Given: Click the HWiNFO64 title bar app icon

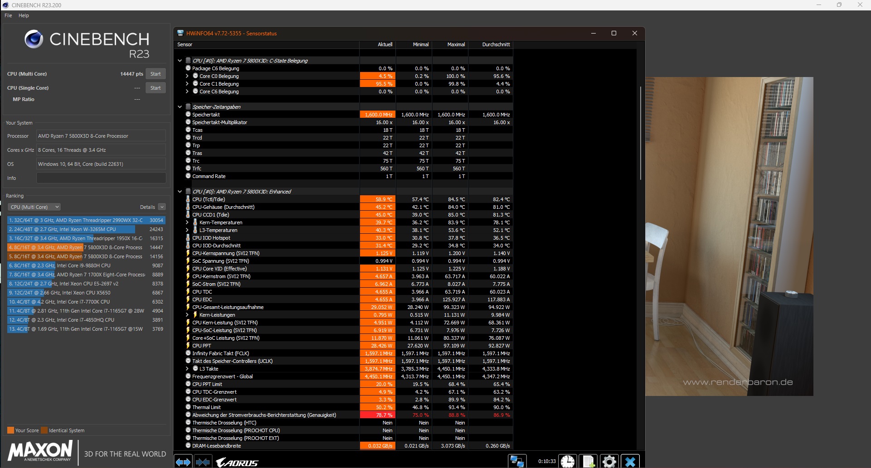Looking at the screenshot, I should pyautogui.click(x=180, y=33).
